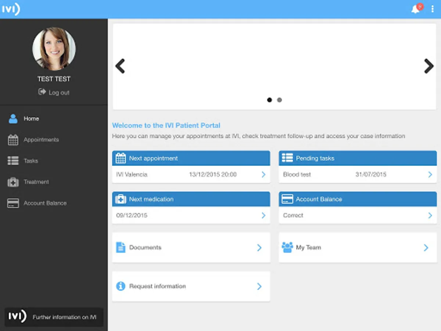Click the right carousel navigation arrow
This screenshot has width=441, height=331.
coord(429,66)
